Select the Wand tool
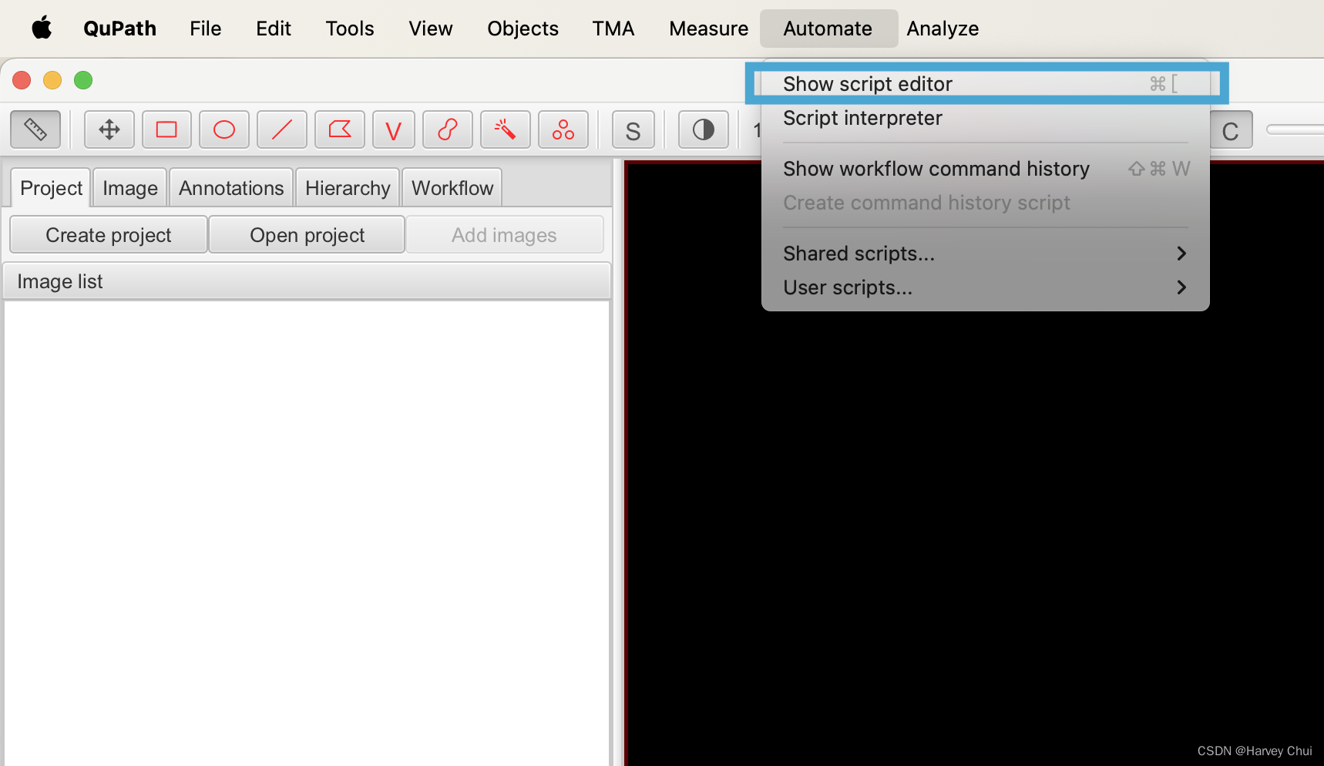 [x=506, y=129]
